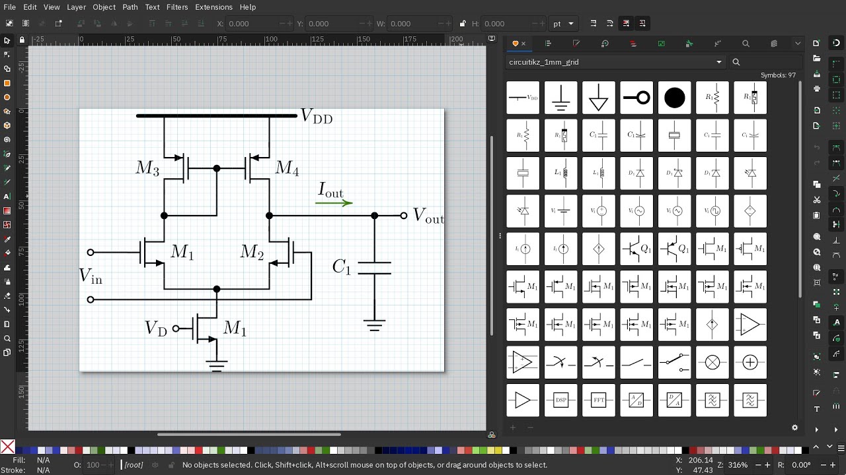This screenshot has width=846, height=475.
Task: Click the Y coordinate field
Action: [x=338, y=24]
